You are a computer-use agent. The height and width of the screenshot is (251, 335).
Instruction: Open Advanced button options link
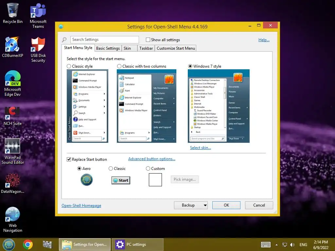152,159
